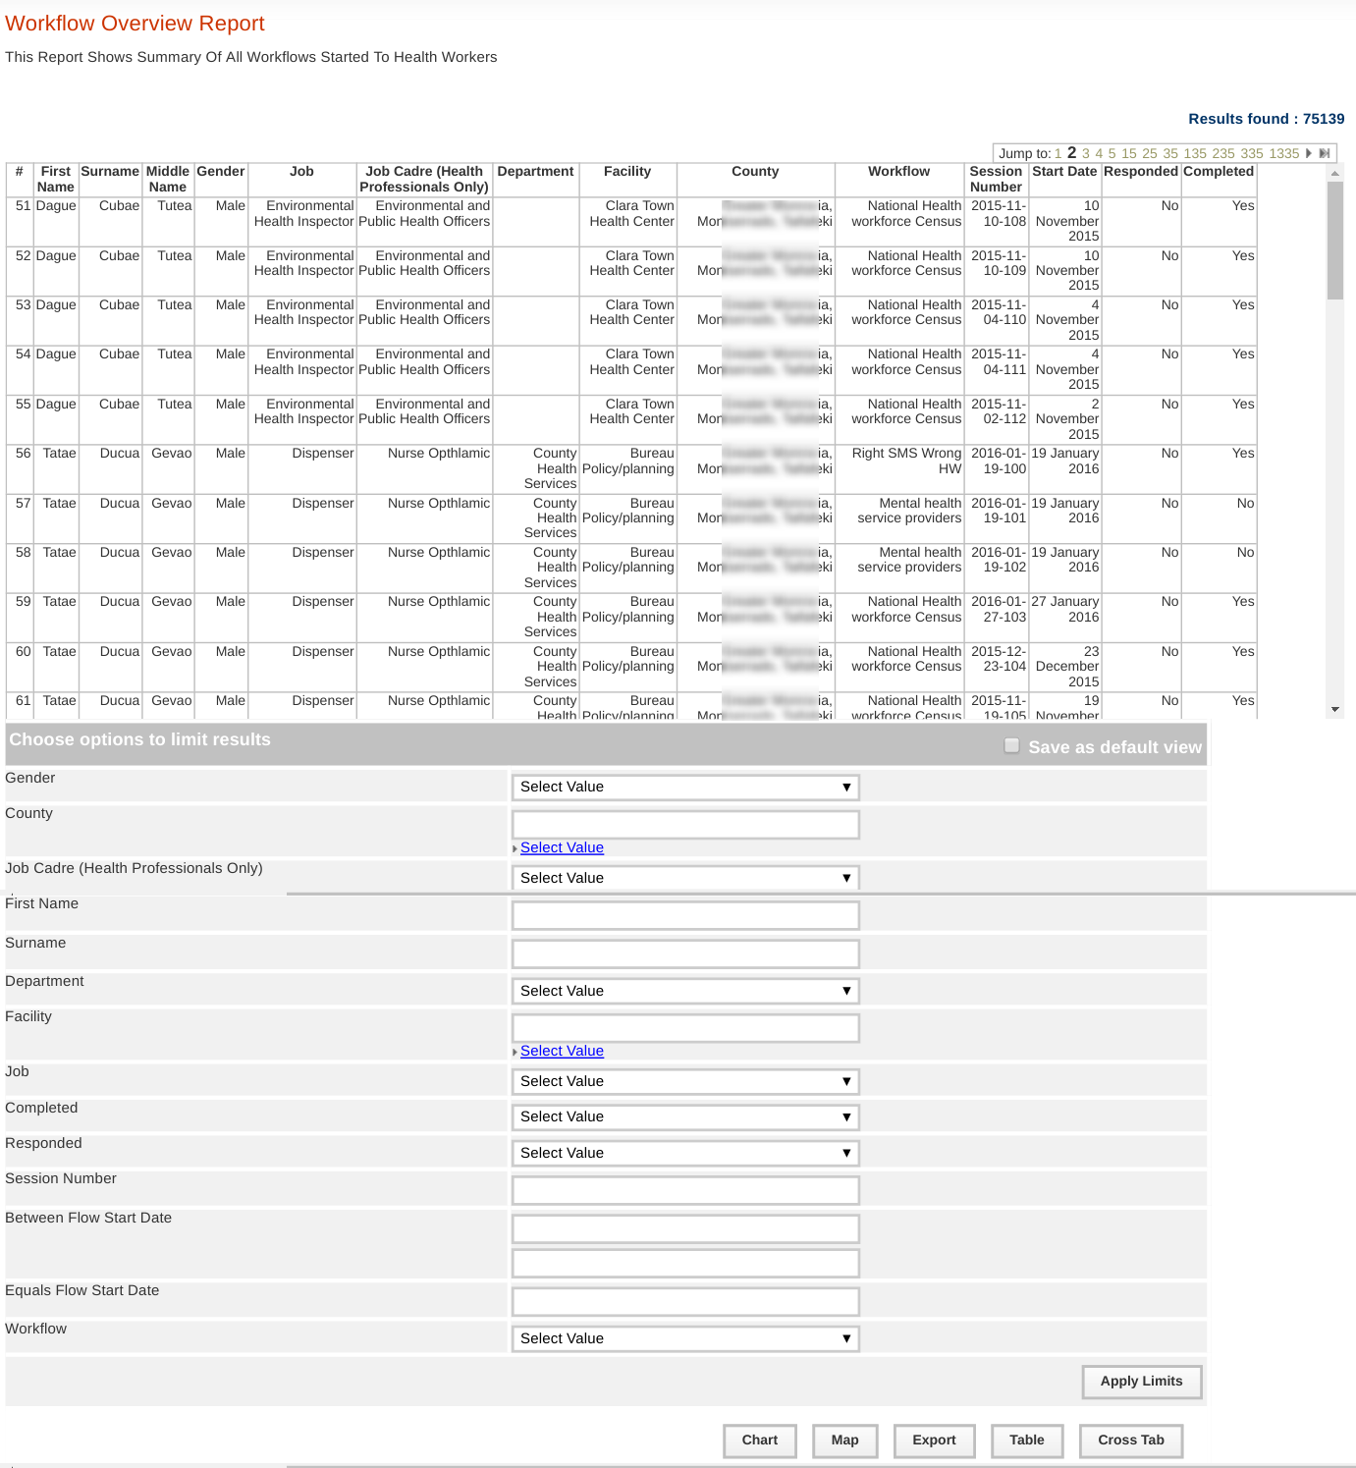The height and width of the screenshot is (1468, 1356).
Task: Focus second Between Flow Start Date field
Action: (685, 1263)
